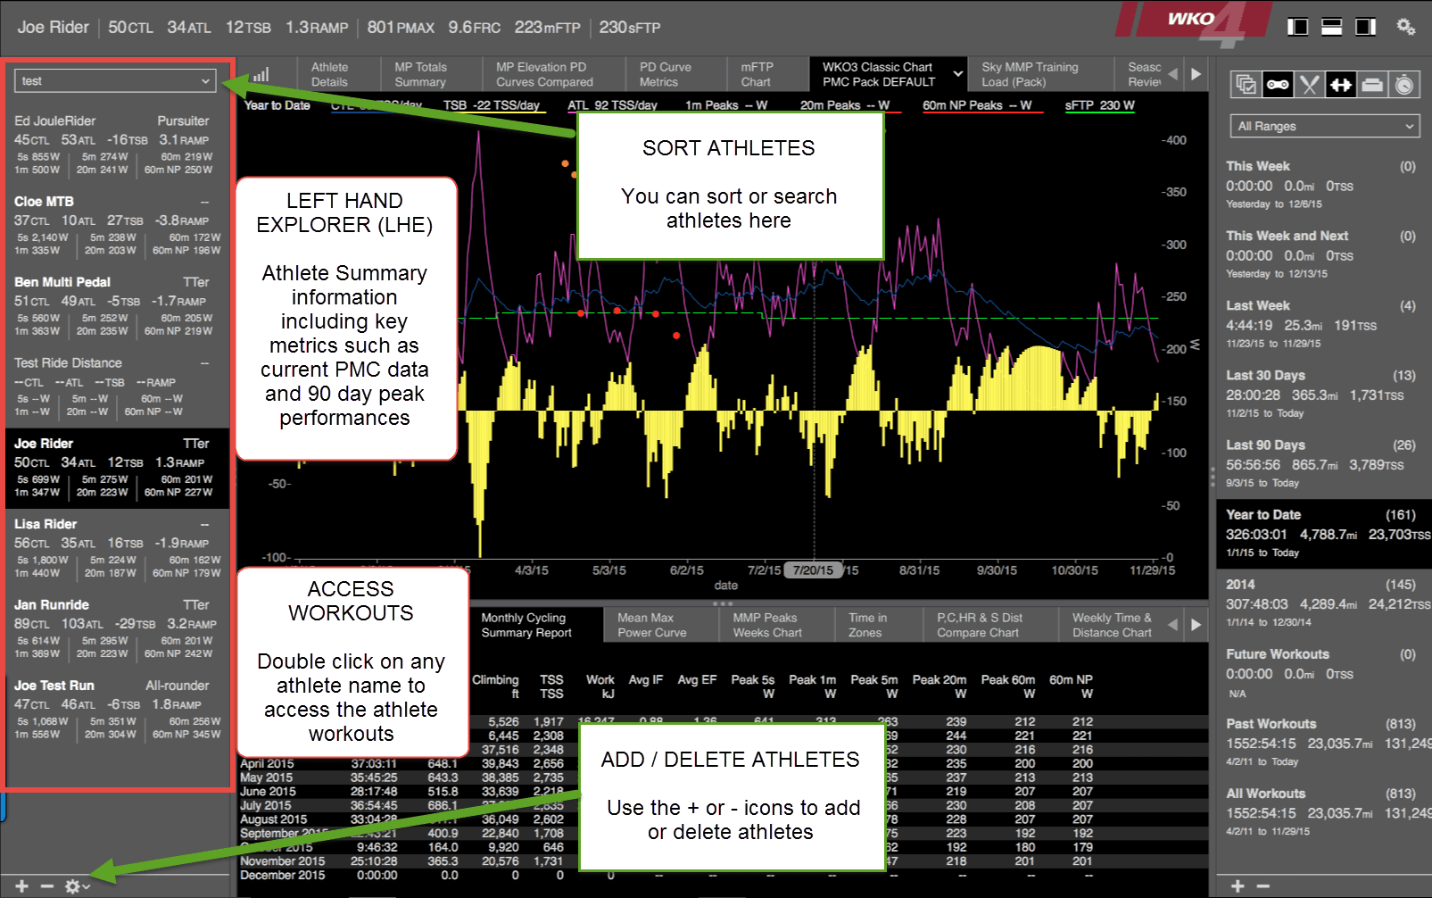
Task: Select athlete Joe Test Run
Action: (116, 709)
